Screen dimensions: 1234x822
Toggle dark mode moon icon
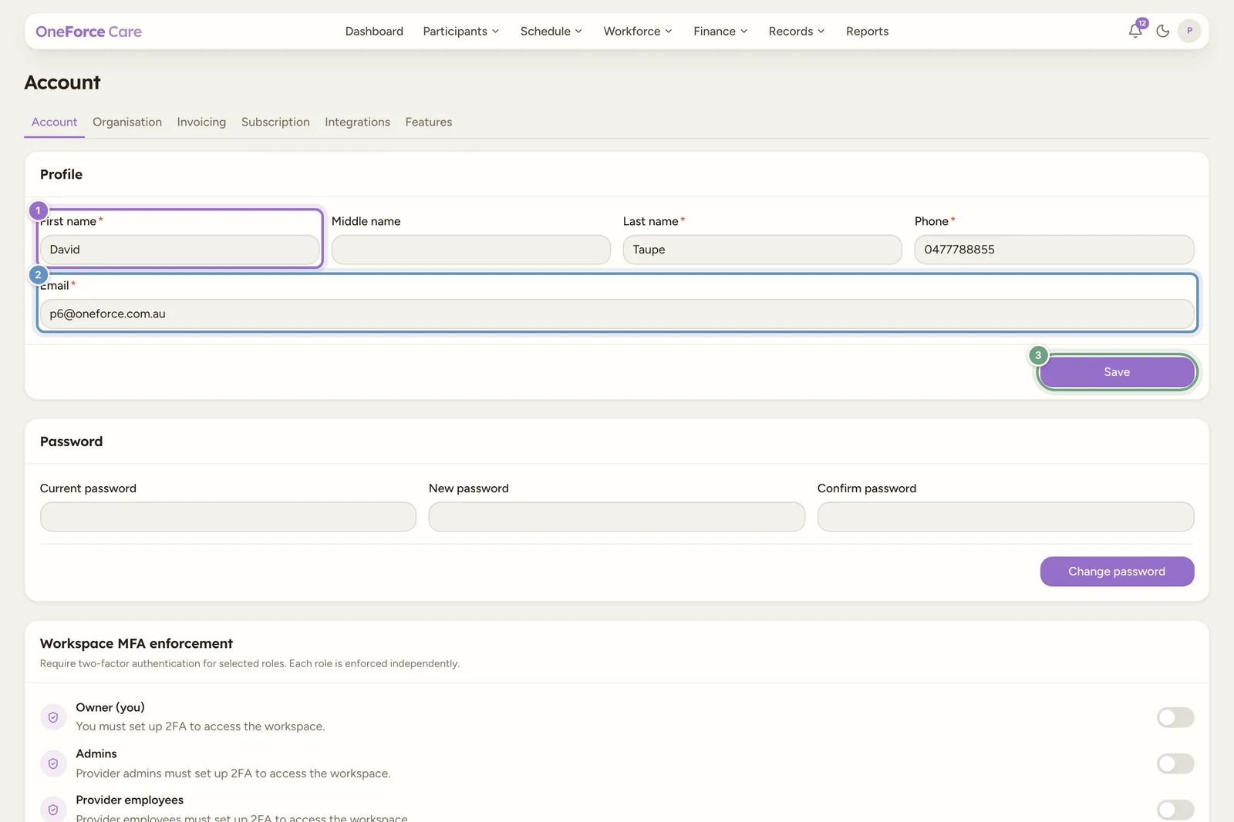pyautogui.click(x=1163, y=31)
